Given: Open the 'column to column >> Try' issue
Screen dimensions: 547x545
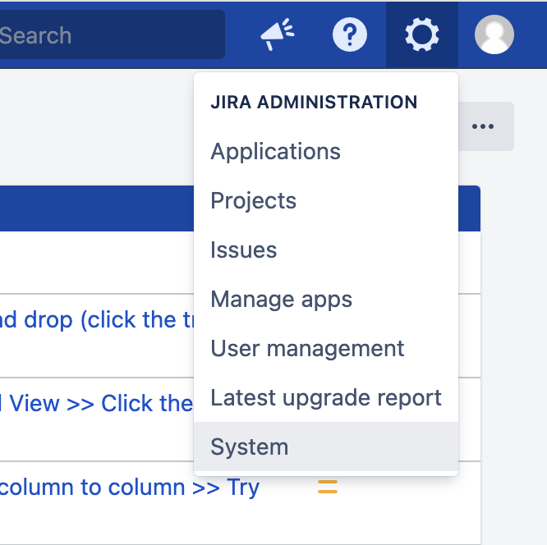Looking at the screenshot, I should (130, 487).
